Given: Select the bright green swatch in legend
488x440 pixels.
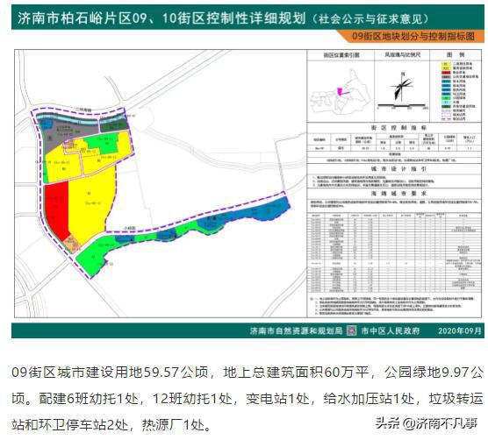Looking at the screenshot, I should (446, 98).
